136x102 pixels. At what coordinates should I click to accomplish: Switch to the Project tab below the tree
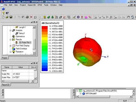point(5,58)
